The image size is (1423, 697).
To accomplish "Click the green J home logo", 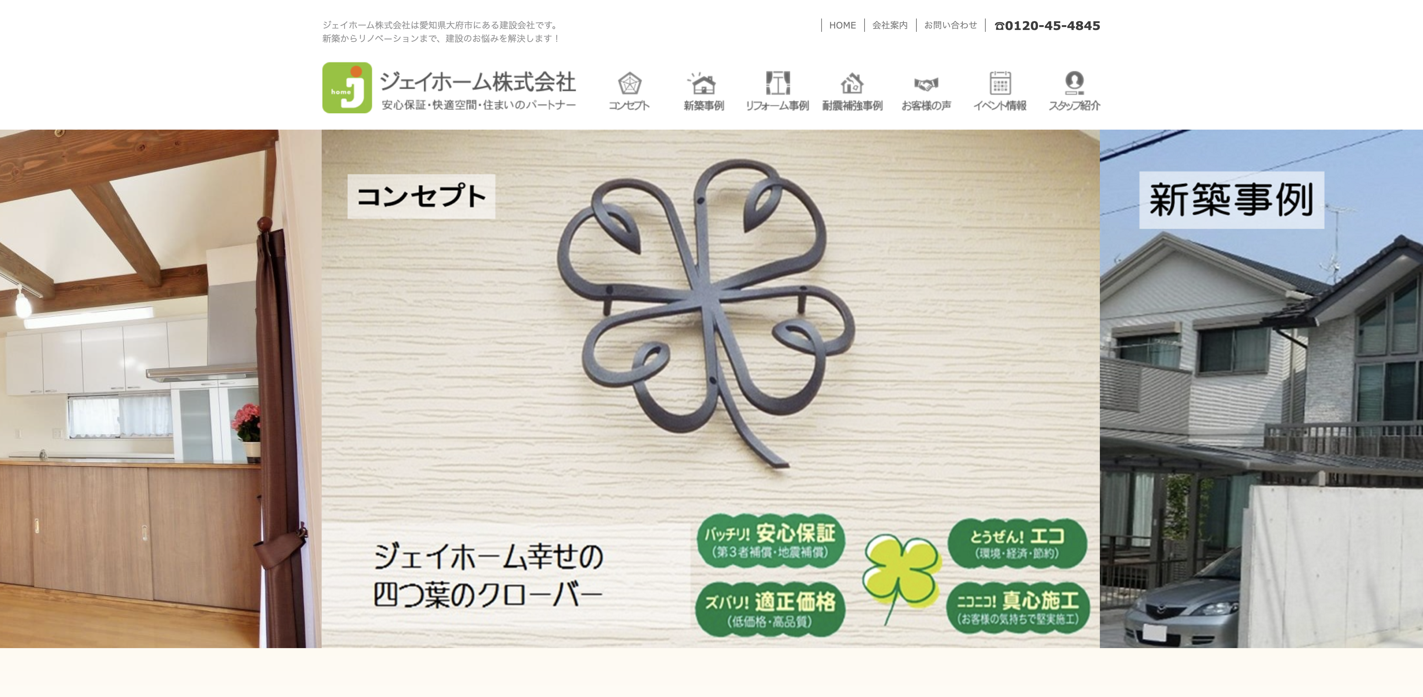I will coord(347,88).
